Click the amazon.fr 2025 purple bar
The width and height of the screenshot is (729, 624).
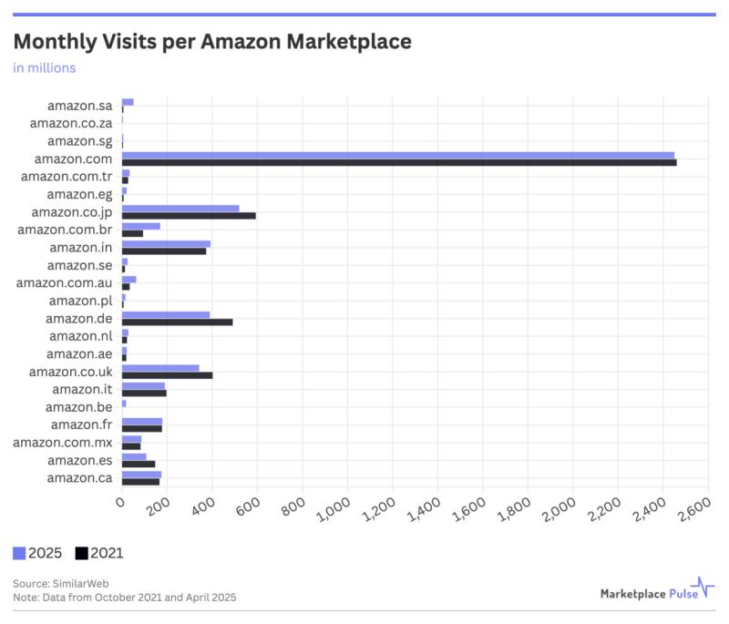(x=142, y=421)
